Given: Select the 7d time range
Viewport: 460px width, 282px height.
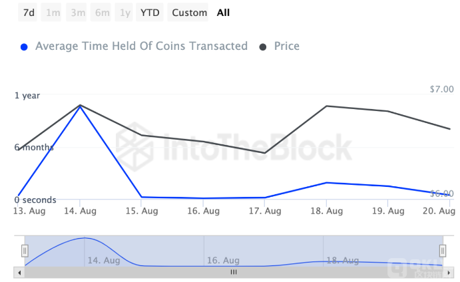Looking at the screenshot, I should click(29, 13).
